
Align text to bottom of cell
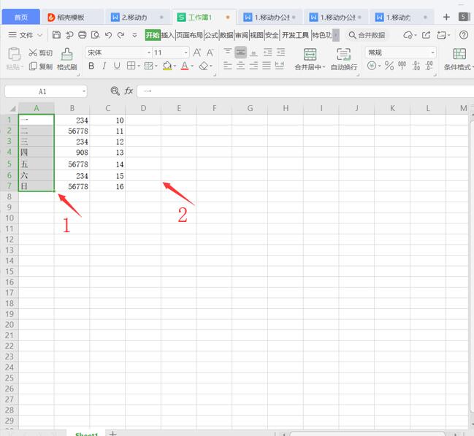pos(253,53)
